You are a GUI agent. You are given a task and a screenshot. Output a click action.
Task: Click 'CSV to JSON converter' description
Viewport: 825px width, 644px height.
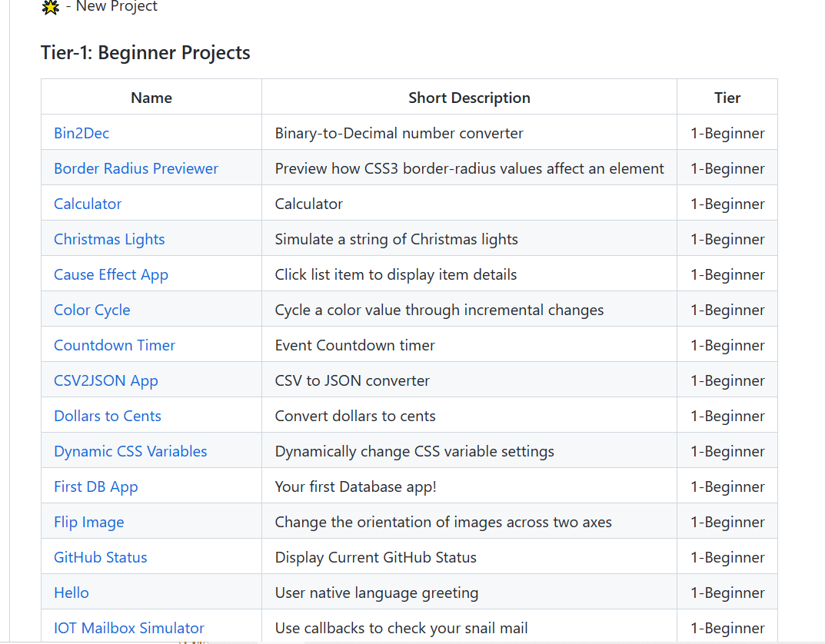352,380
